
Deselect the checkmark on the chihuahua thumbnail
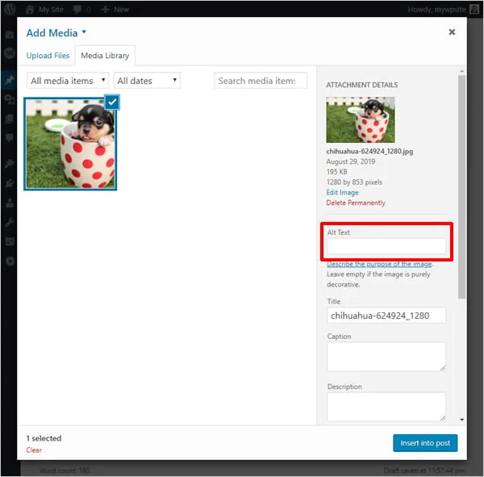(112, 102)
